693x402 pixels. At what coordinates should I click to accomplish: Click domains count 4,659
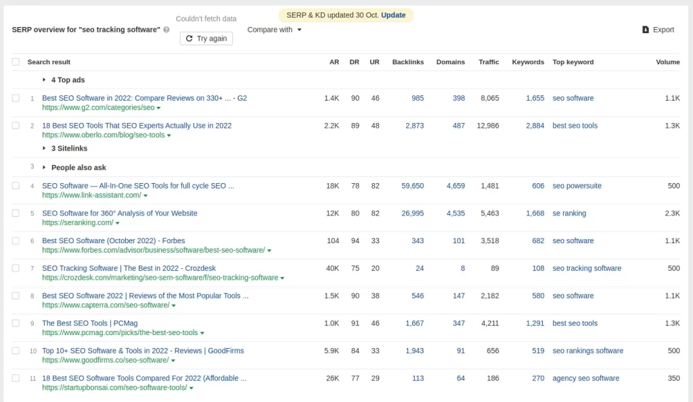(x=455, y=186)
